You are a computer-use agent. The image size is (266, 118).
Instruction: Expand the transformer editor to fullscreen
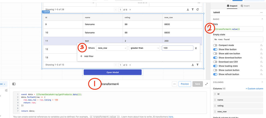(207, 84)
